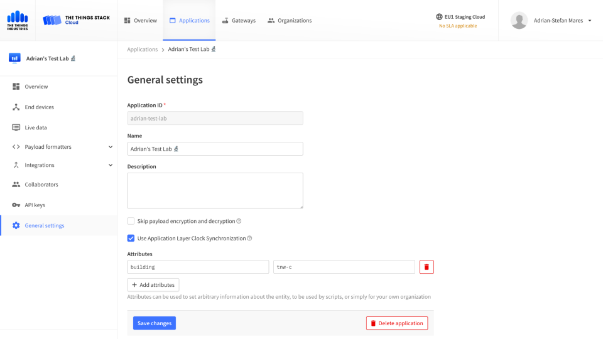Click The Things Industries logo
603x339 pixels.
pyautogui.click(x=18, y=20)
